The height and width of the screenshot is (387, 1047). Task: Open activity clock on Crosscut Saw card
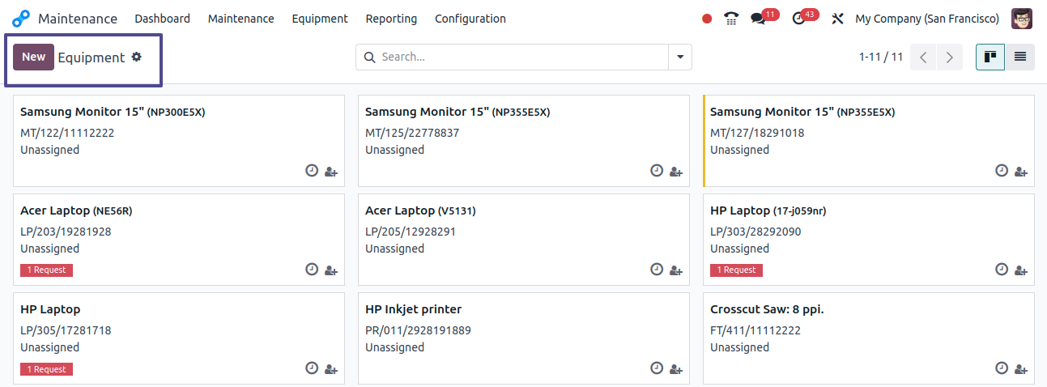click(1002, 368)
